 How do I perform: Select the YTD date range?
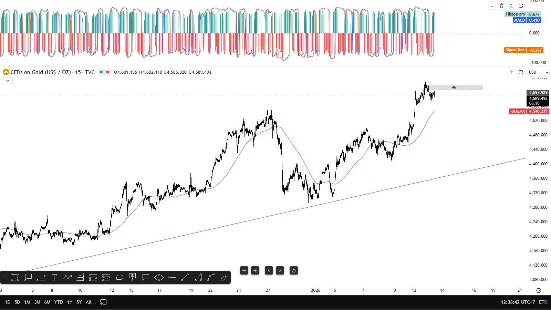58,302
